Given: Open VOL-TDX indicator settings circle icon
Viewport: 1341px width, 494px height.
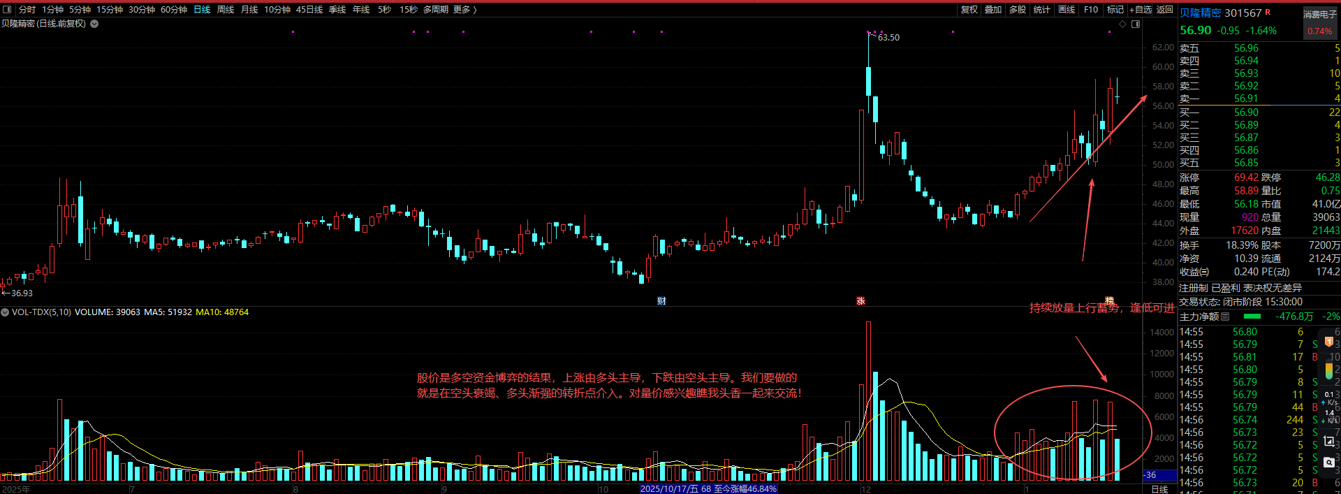Looking at the screenshot, I should (x=5, y=312).
